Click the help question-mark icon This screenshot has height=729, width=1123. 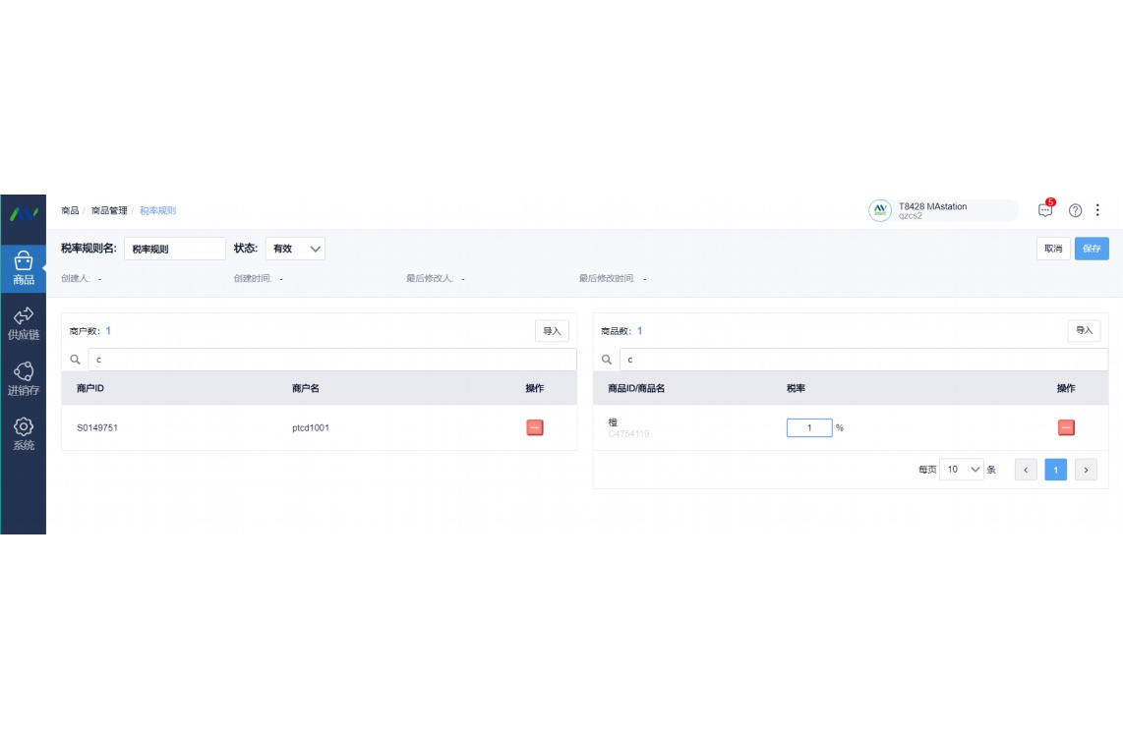1074,209
